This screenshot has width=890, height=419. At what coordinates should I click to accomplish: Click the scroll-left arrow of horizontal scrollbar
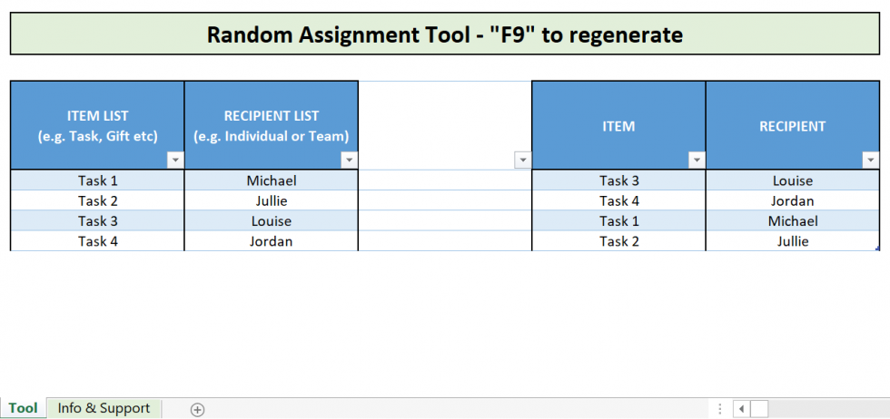point(740,409)
